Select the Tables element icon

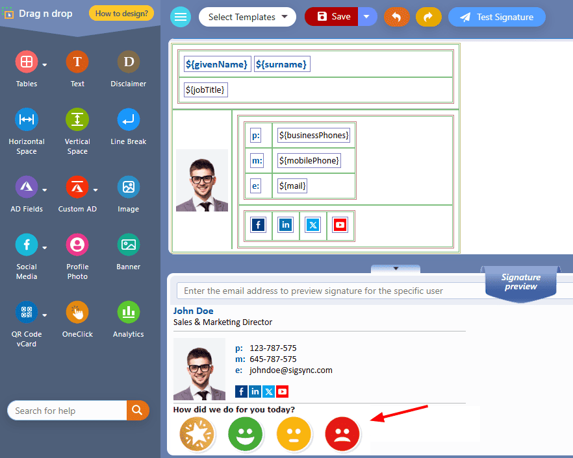26,62
